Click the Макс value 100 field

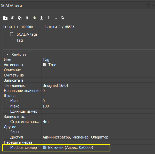(x=98, y=106)
